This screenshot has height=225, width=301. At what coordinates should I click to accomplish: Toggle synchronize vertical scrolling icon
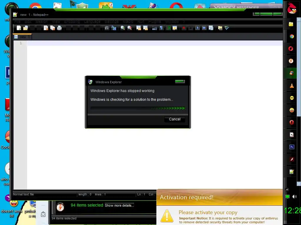(139, 28)
